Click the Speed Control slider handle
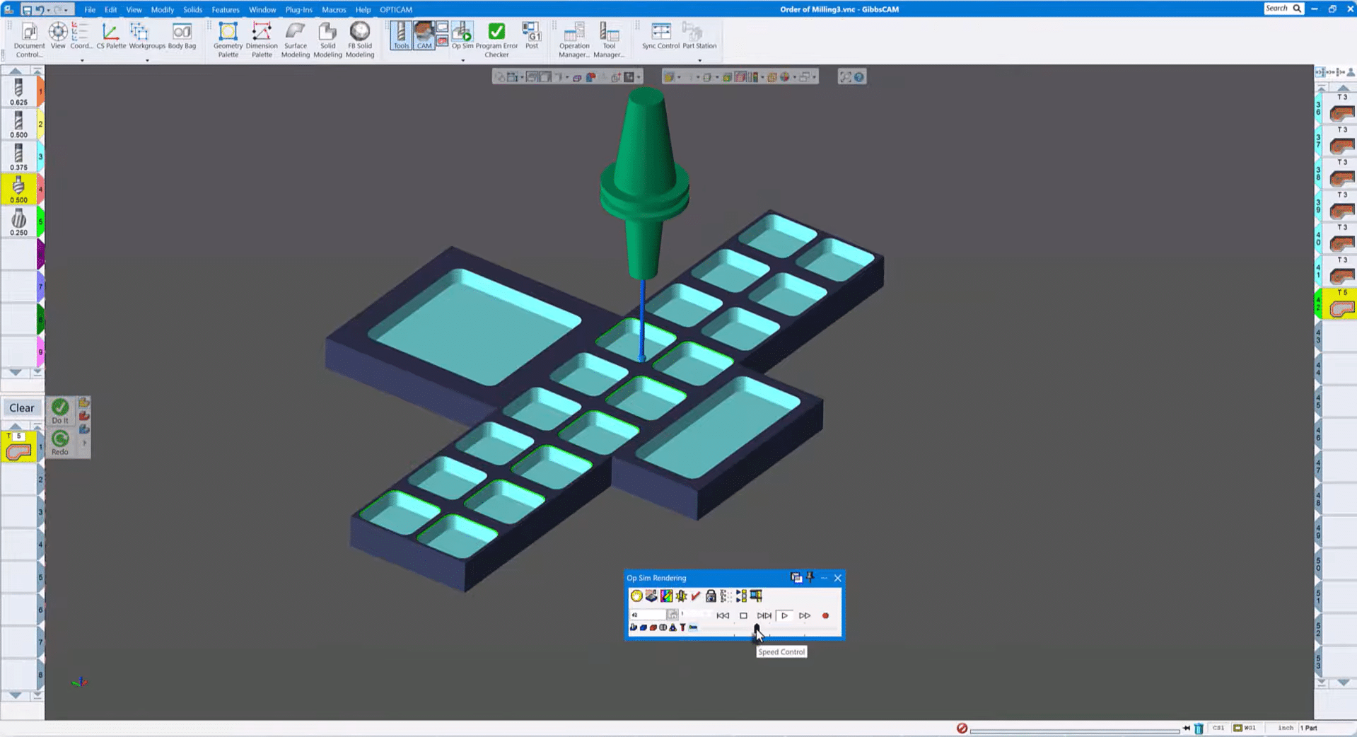Viewport: 1357px width, 737px height. coord(757,627)
